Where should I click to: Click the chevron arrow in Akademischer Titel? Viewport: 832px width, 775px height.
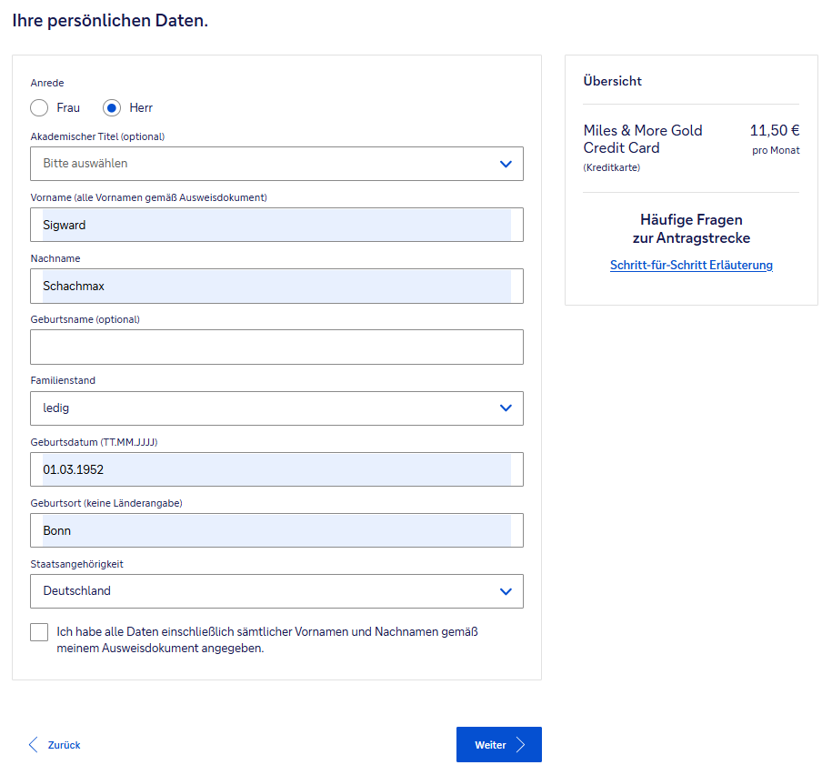click(x=506, y=164)
